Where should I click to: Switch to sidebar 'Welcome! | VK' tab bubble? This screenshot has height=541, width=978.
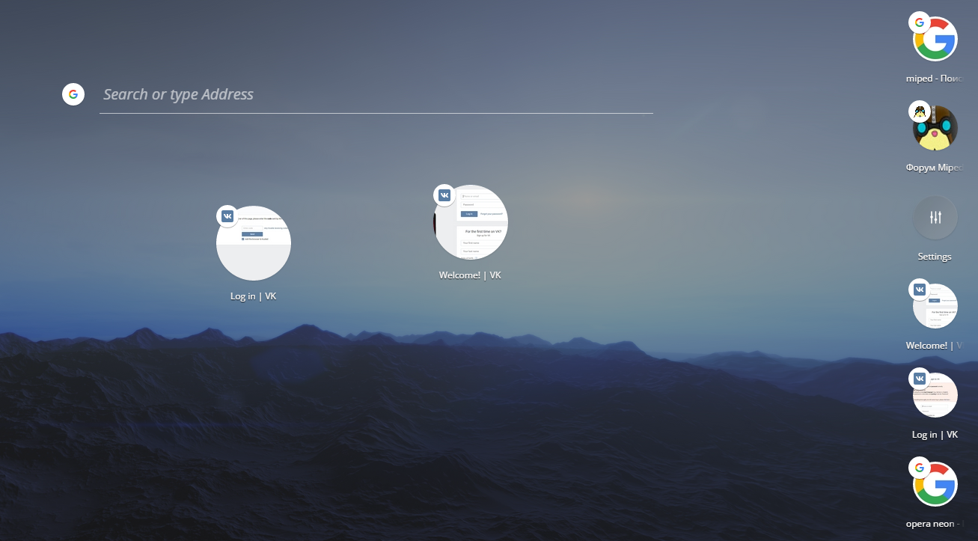tap(935, 306)
